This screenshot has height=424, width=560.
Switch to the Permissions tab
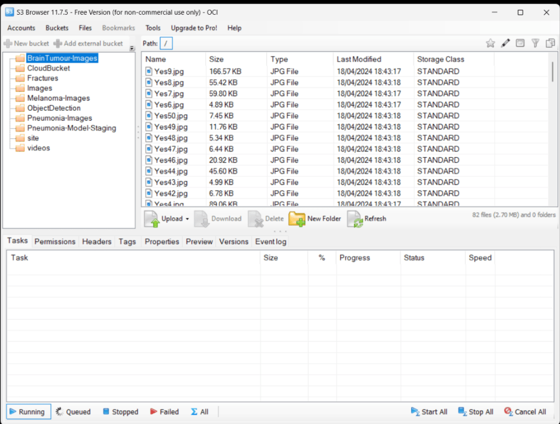pos(55,242)
